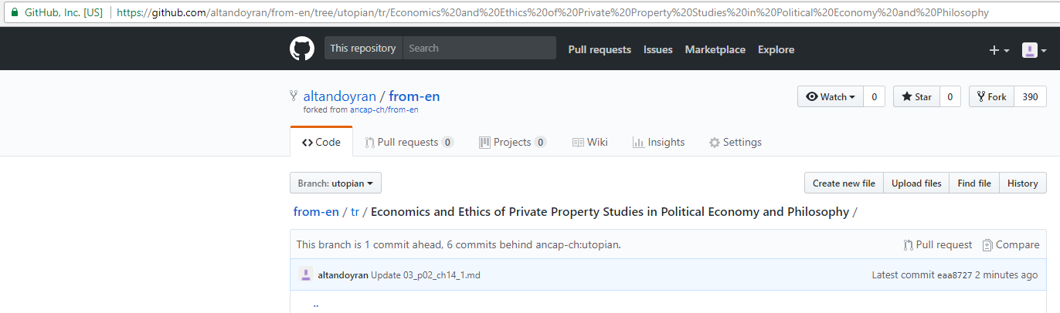Click the Pull request icon link
This screenshot has width=1060, height=313.
tap(909, 245)
